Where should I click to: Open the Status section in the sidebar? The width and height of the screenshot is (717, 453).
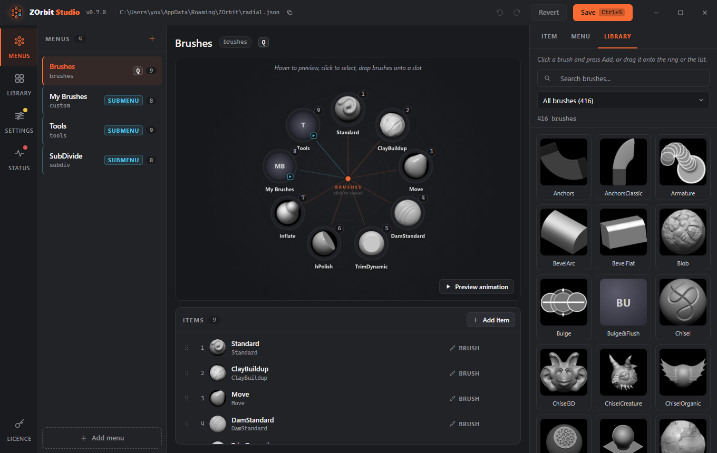point(19,160)
